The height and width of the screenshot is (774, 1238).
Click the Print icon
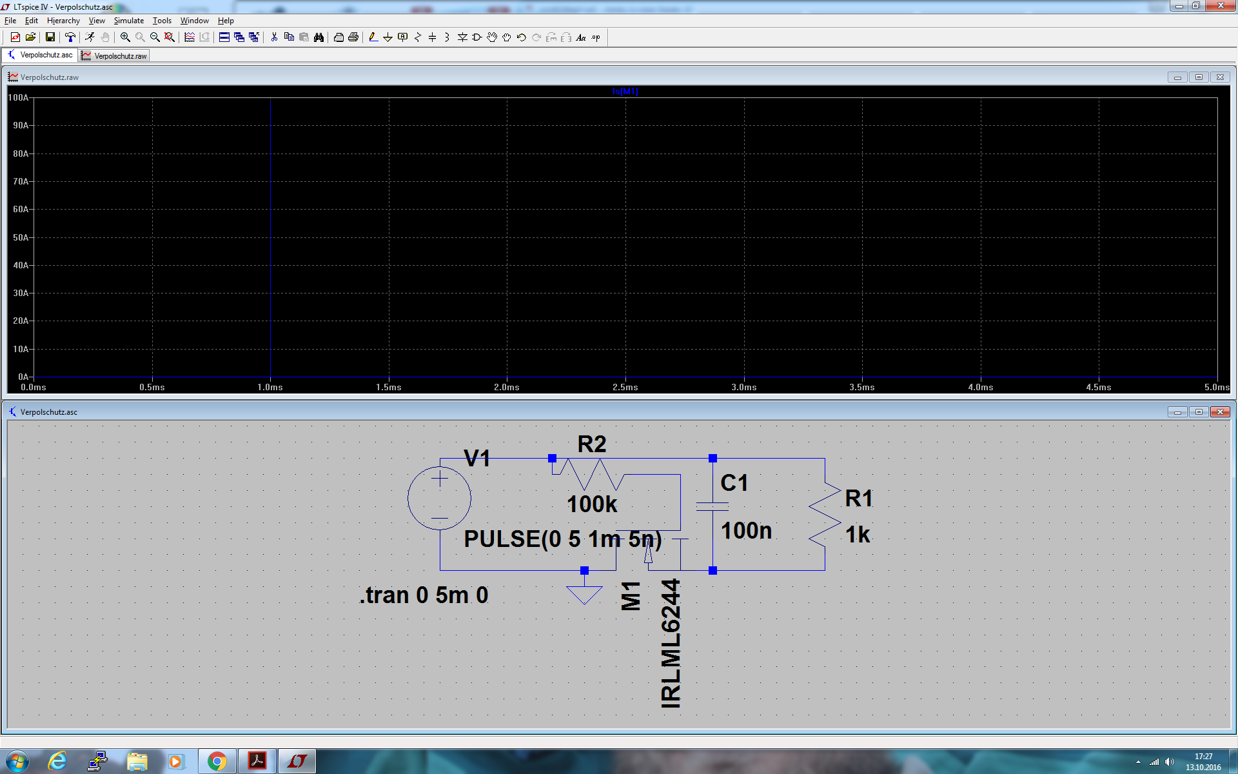[x=353, y=37]
